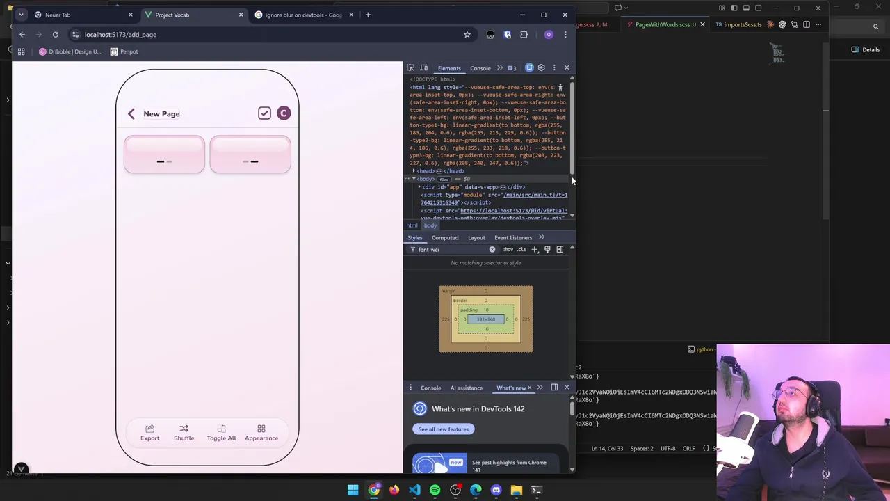Select body in the breadcrumb bar
Viewport: 890px width, 501px height.
(x=430, y=225)
